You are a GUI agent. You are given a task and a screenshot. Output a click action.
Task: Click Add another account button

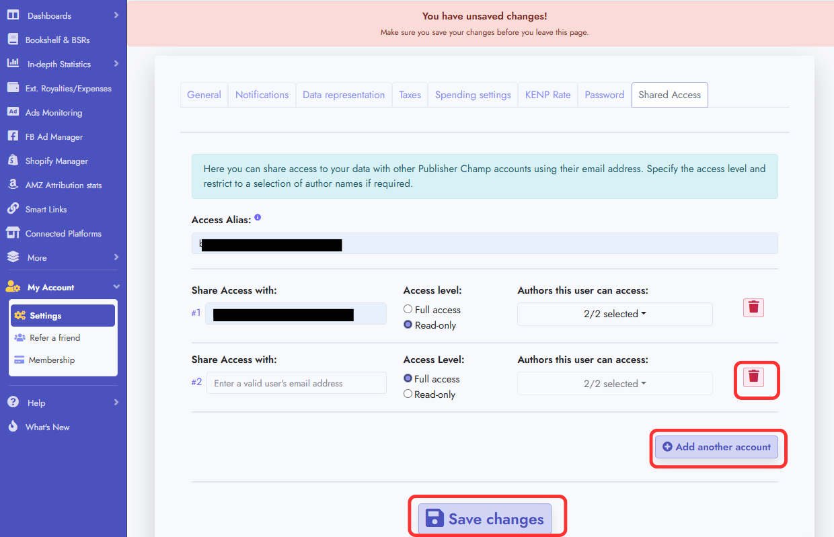coord(716,447)
